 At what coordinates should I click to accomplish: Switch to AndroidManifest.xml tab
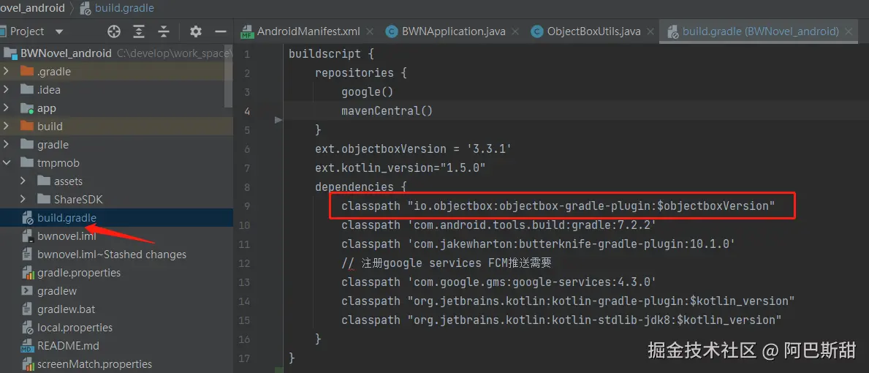click(308, 31)
